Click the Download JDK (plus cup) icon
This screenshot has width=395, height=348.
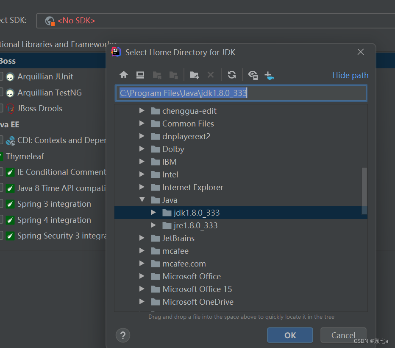tap(269, 75)
